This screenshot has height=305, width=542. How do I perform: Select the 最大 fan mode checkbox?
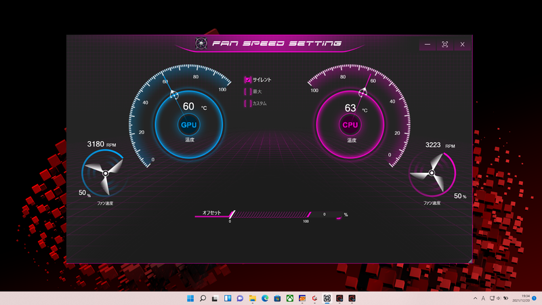pyautogui.click(x=248, y=91)
